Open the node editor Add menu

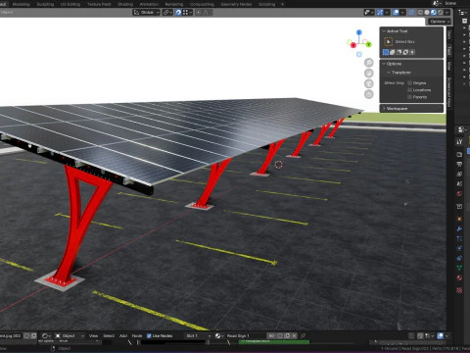click(123, 335)
